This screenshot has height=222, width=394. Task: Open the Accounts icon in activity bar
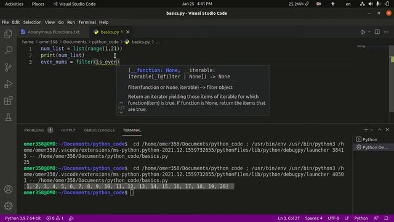pyautogui.click(x=8, y=189)
